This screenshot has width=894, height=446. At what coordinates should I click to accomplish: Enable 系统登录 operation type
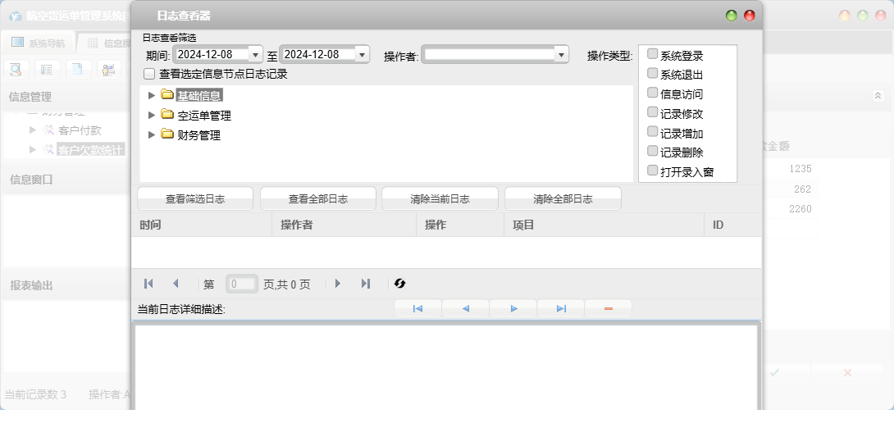(653, 55)
